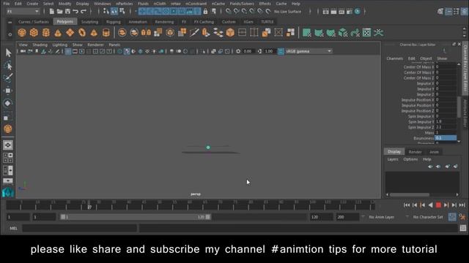
Task: Open the Fields/Solvers menu
Action: click(242, 4)
